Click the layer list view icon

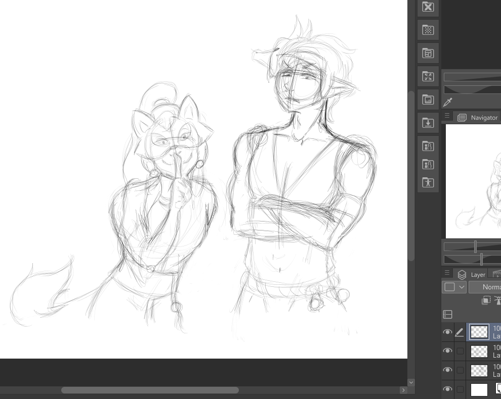448,314
